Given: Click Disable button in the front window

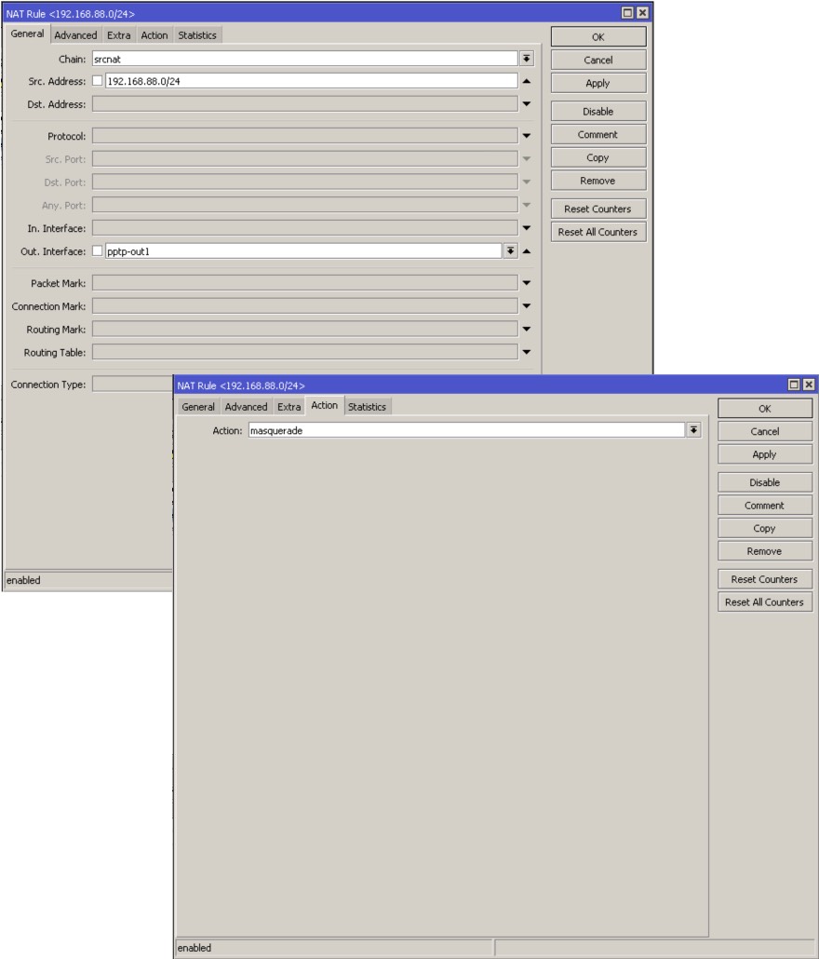Looking at the screenshot, I should click(764, 483).
